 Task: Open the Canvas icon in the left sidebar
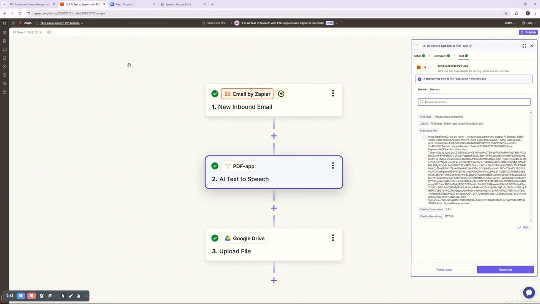(x=5, y=33)
